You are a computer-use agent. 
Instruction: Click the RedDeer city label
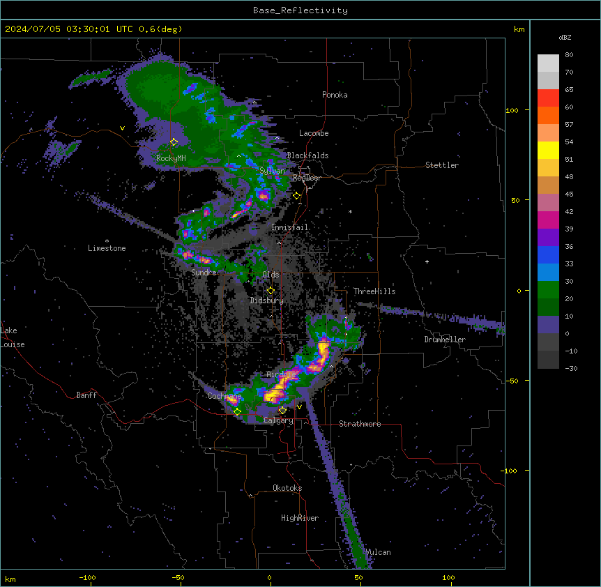(x=307, y=178)
